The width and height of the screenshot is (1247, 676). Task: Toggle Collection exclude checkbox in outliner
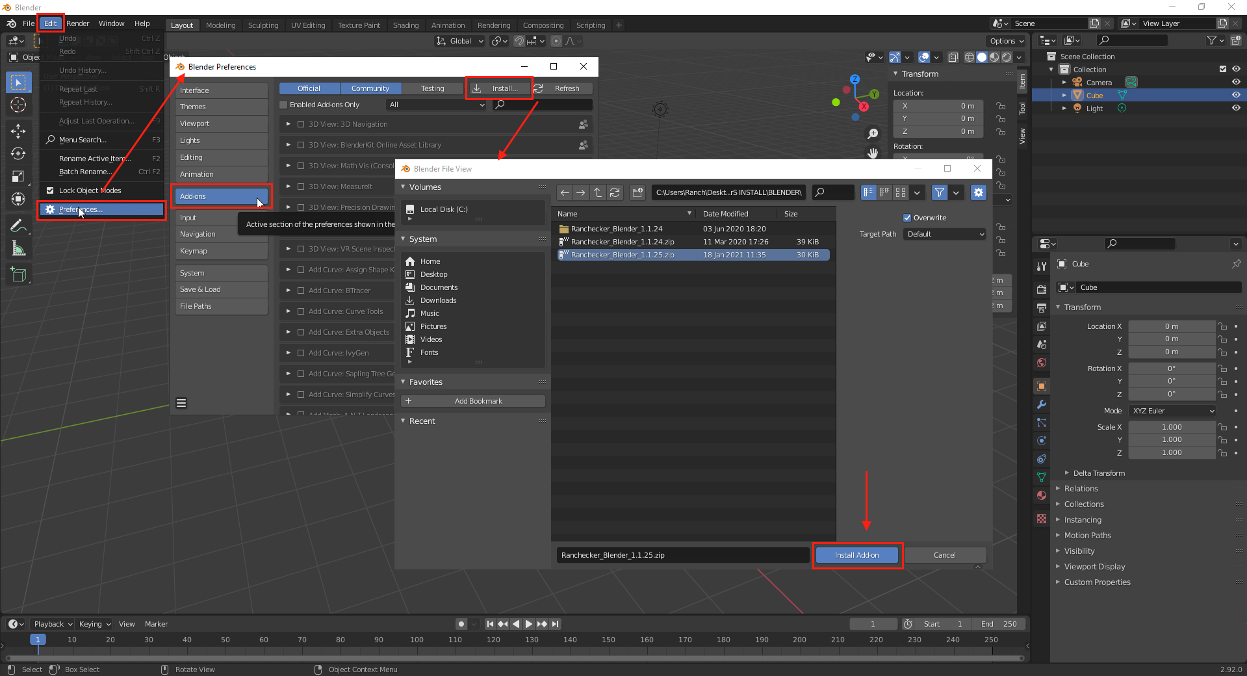[x=1223, y=69]
